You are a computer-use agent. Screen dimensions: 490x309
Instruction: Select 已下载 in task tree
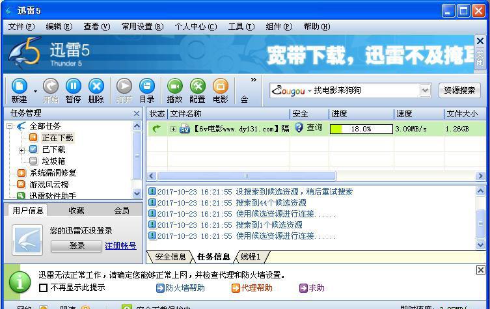[54, 150]
